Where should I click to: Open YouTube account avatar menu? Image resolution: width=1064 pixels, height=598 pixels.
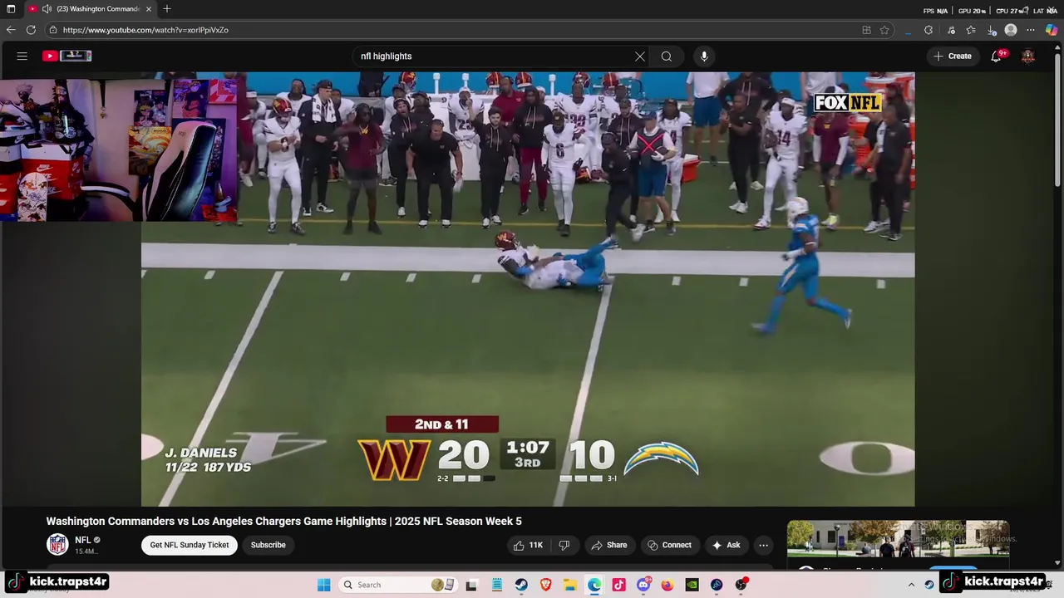[x=1028, y=56]
